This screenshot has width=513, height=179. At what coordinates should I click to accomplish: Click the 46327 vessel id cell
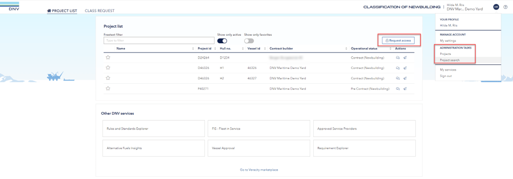252,78
